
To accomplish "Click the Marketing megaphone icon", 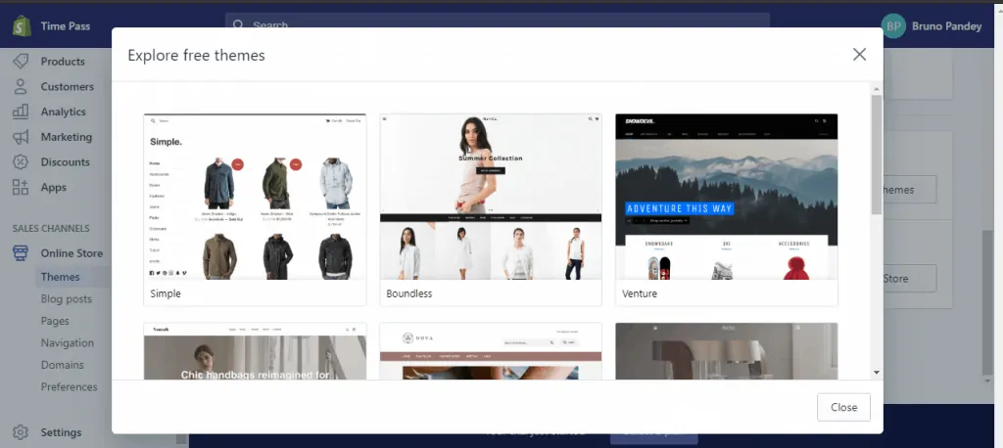I will 21,138.
